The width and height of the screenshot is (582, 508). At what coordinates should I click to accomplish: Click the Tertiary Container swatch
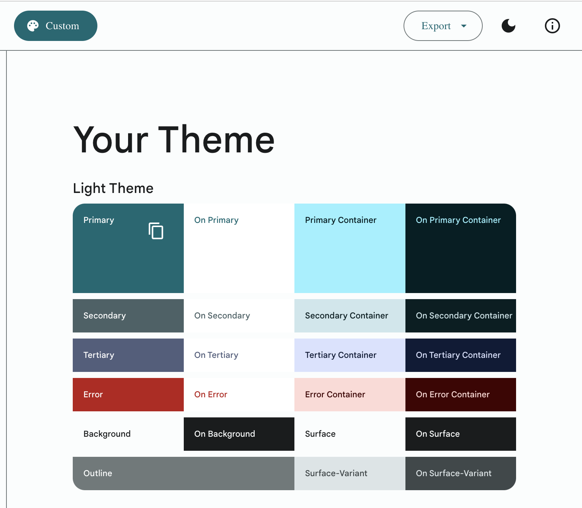(349, 355)
